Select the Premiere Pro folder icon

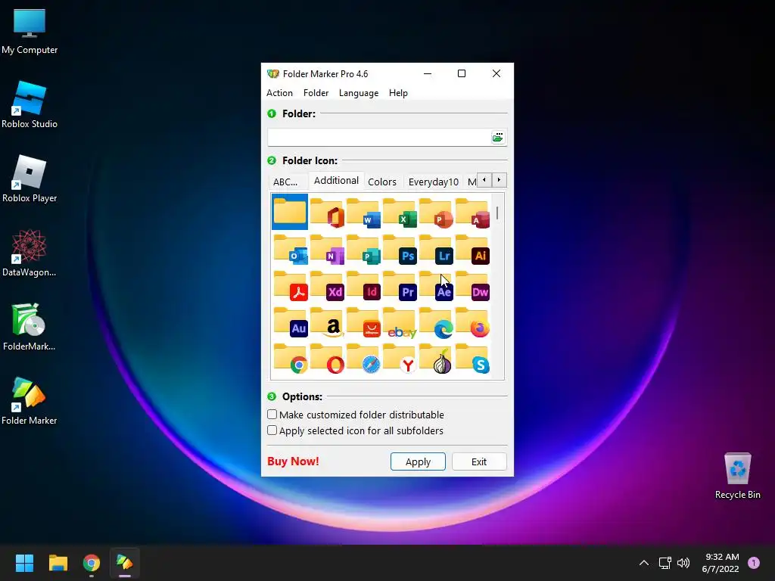400,285
